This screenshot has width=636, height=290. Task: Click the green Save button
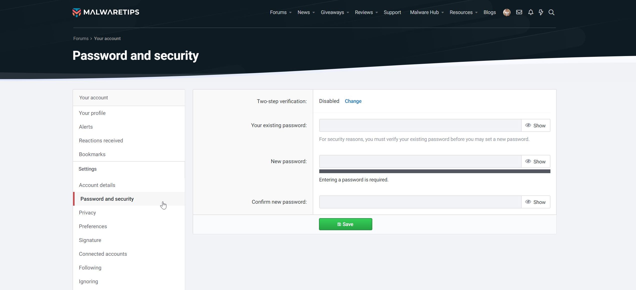point(345,224)
